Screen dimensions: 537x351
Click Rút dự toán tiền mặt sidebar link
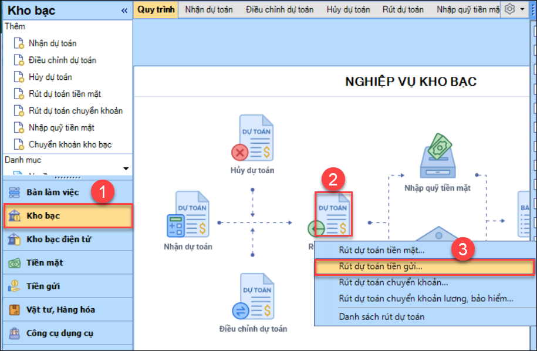65,94
